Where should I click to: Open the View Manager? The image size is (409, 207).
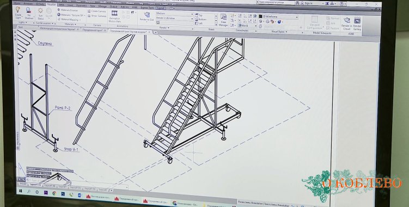pos(223,20)
